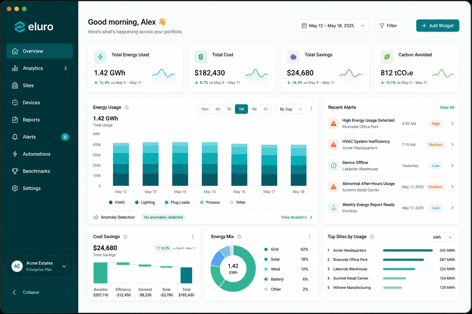Open Settings in sidebar

pyautogui.click(x=40, y=189)
